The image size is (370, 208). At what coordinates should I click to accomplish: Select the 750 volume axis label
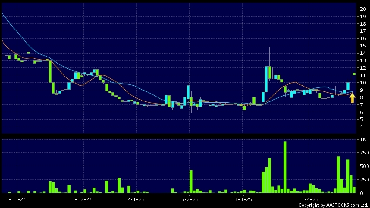click(x=365, y=153)
